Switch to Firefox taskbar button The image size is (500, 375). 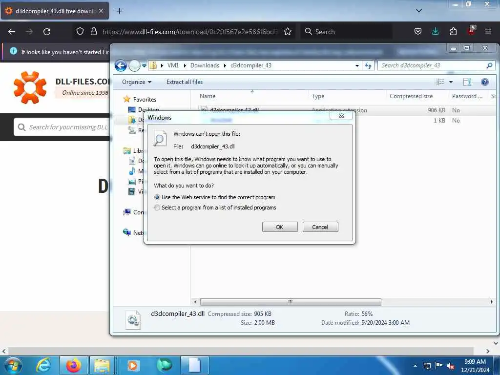point(74,365)
